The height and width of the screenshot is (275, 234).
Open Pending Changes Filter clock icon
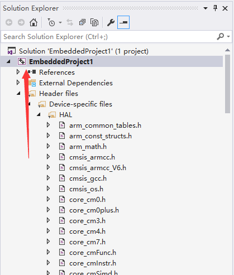click(x=51, y=22)
